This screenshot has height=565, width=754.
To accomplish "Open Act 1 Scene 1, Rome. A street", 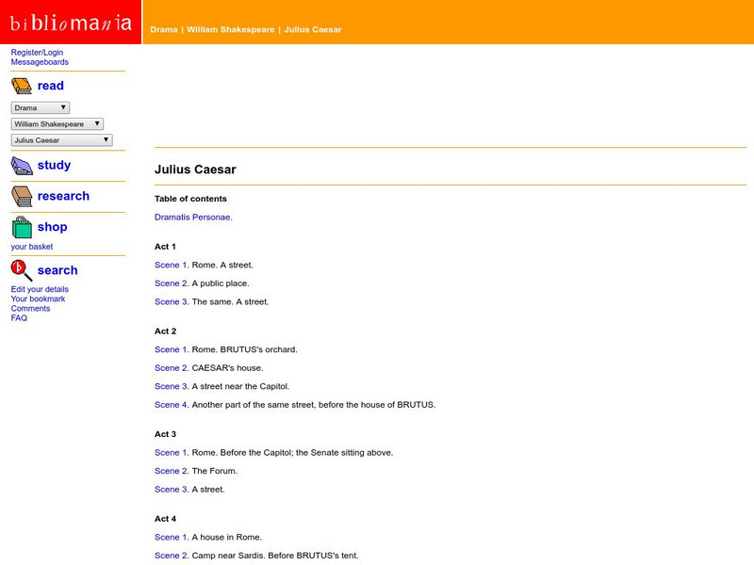I will [x=172, y=265].
